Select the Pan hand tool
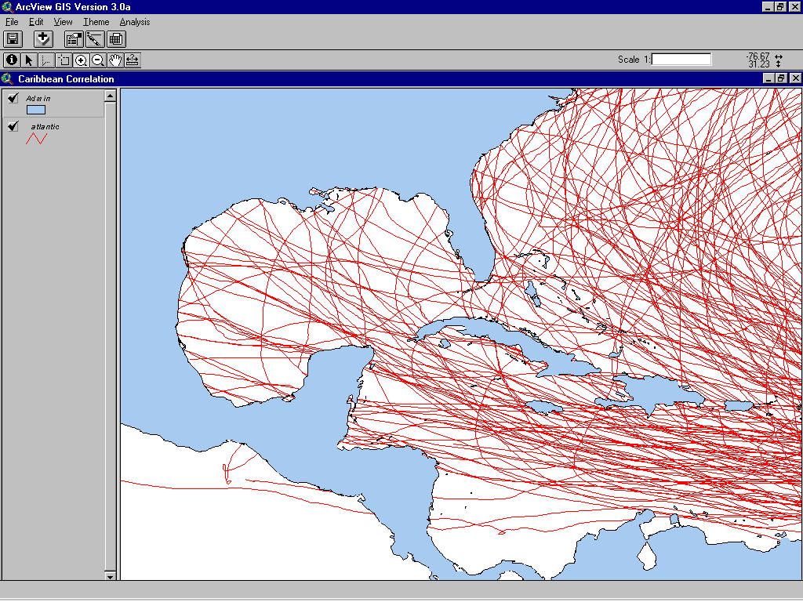The width and height of the screenshot is (803, 602). (115, 60)
